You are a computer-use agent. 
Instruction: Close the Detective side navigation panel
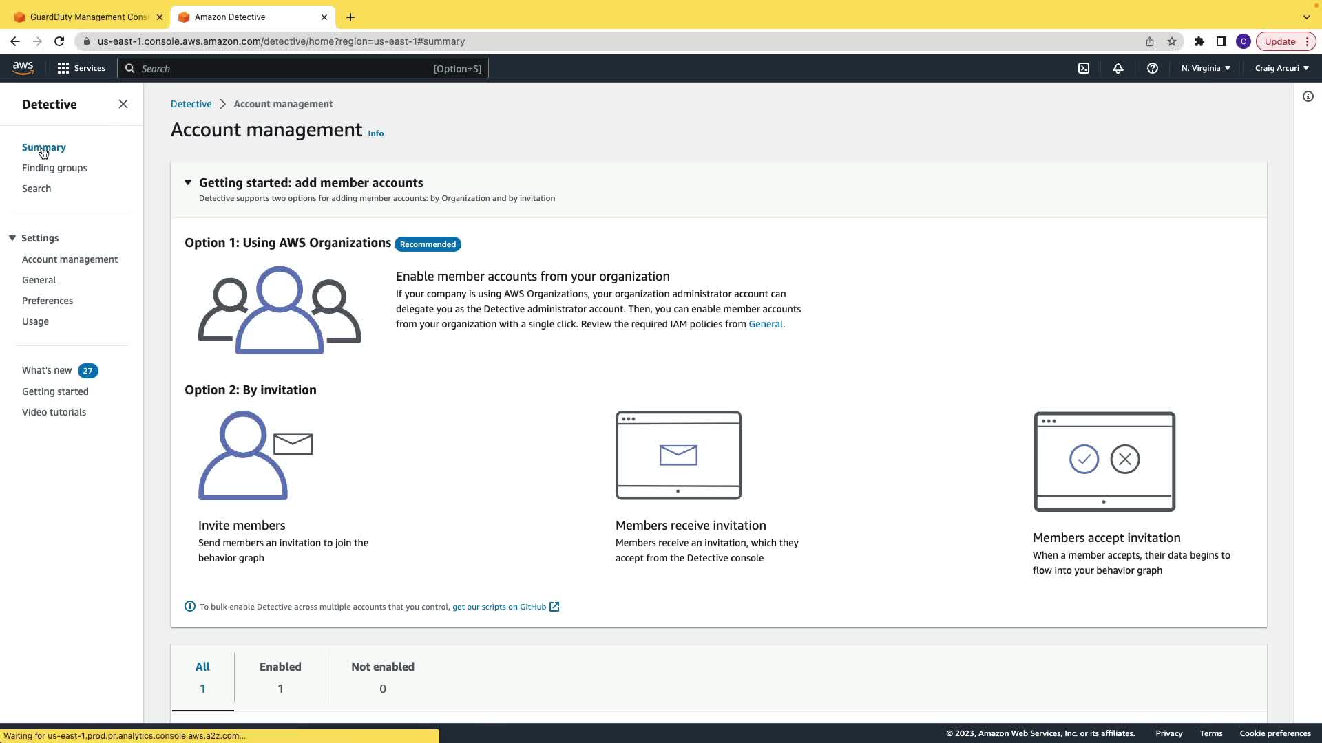tap(123, 104)
